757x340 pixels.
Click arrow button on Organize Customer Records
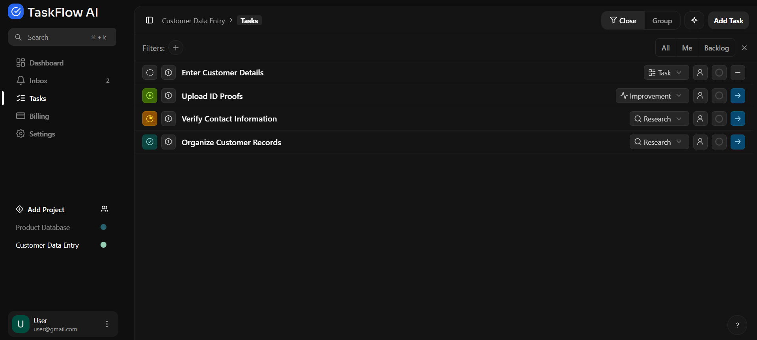point(738,142)
